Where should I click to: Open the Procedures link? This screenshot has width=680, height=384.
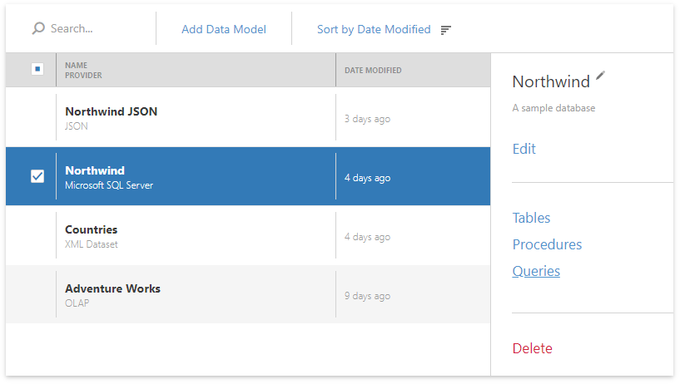[x=547, y=244]
